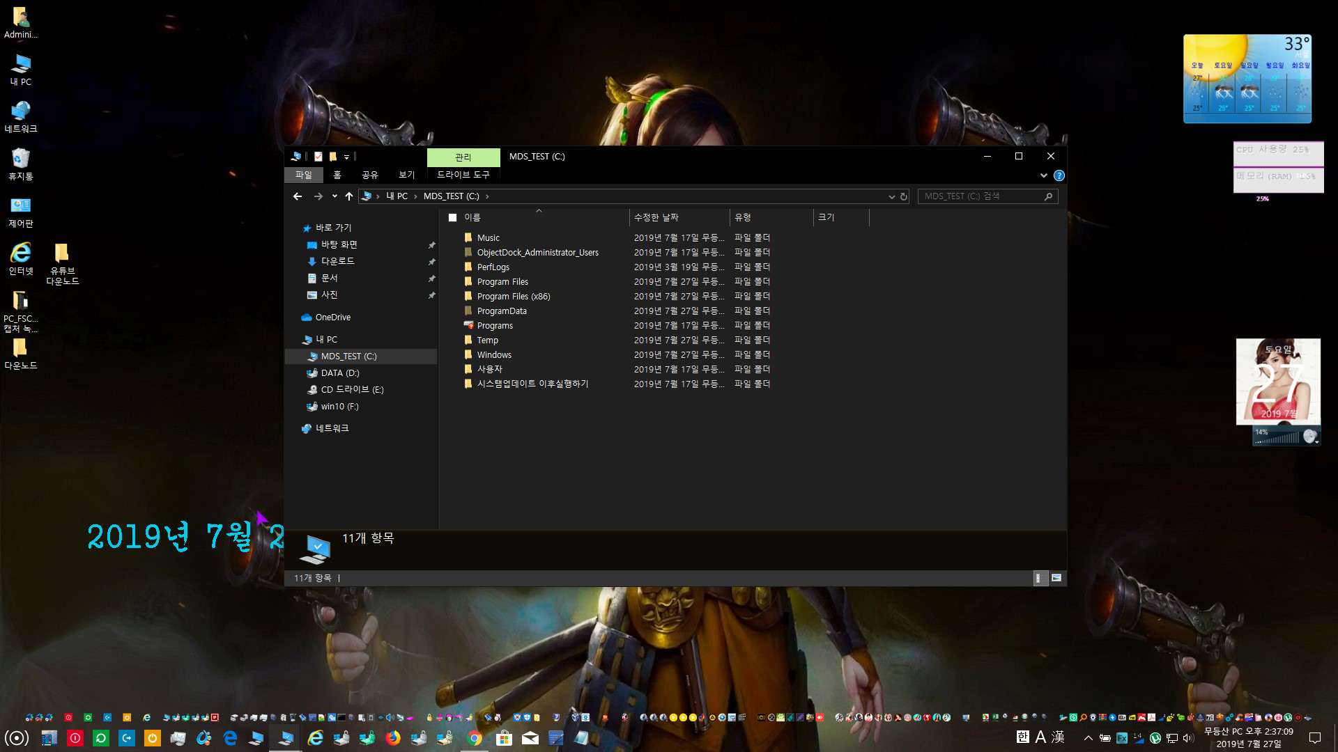Open quick access toolbar customize dropdown
The height and width of the screenshot is (752, 1338).
[x=346, y=157]
